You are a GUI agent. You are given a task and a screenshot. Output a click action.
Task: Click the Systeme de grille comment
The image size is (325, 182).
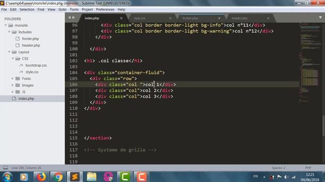(120, 150)
